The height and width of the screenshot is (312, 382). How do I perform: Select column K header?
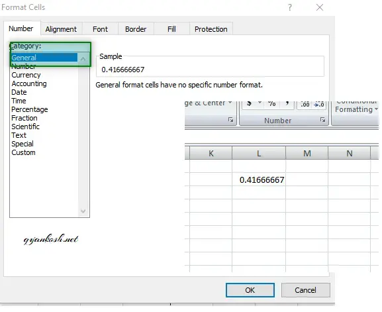[211, 154]
